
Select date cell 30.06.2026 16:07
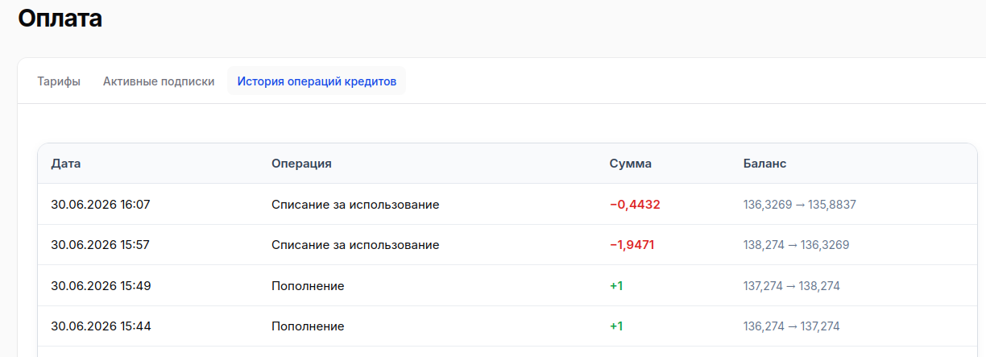pos(101,205)
